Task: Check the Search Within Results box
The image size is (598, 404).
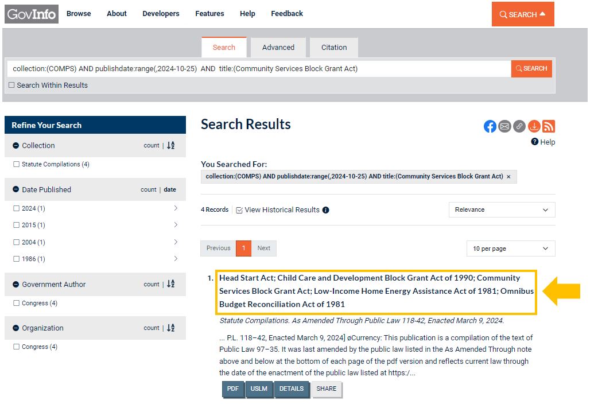Action: pos(12,86)
